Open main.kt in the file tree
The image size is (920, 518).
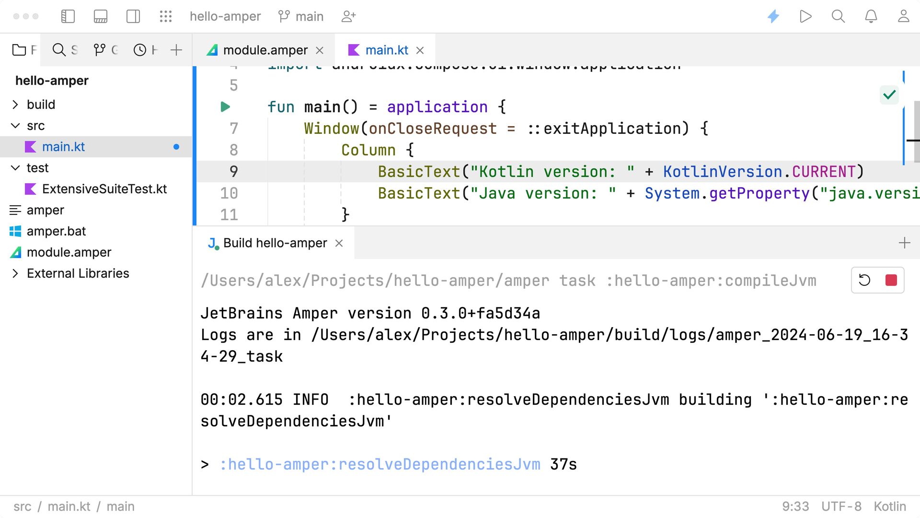96,147
